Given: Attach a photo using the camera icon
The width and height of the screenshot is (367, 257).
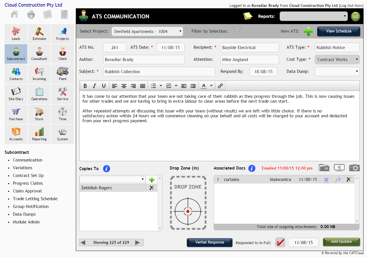Looking at the screenshot, I should [354, 168].
